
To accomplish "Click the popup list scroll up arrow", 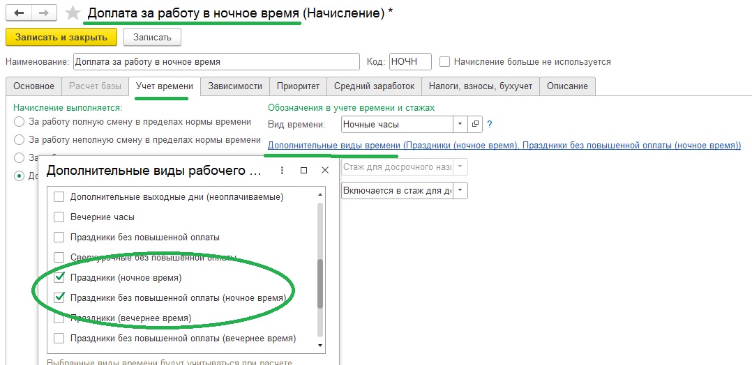I will [320, 194].
